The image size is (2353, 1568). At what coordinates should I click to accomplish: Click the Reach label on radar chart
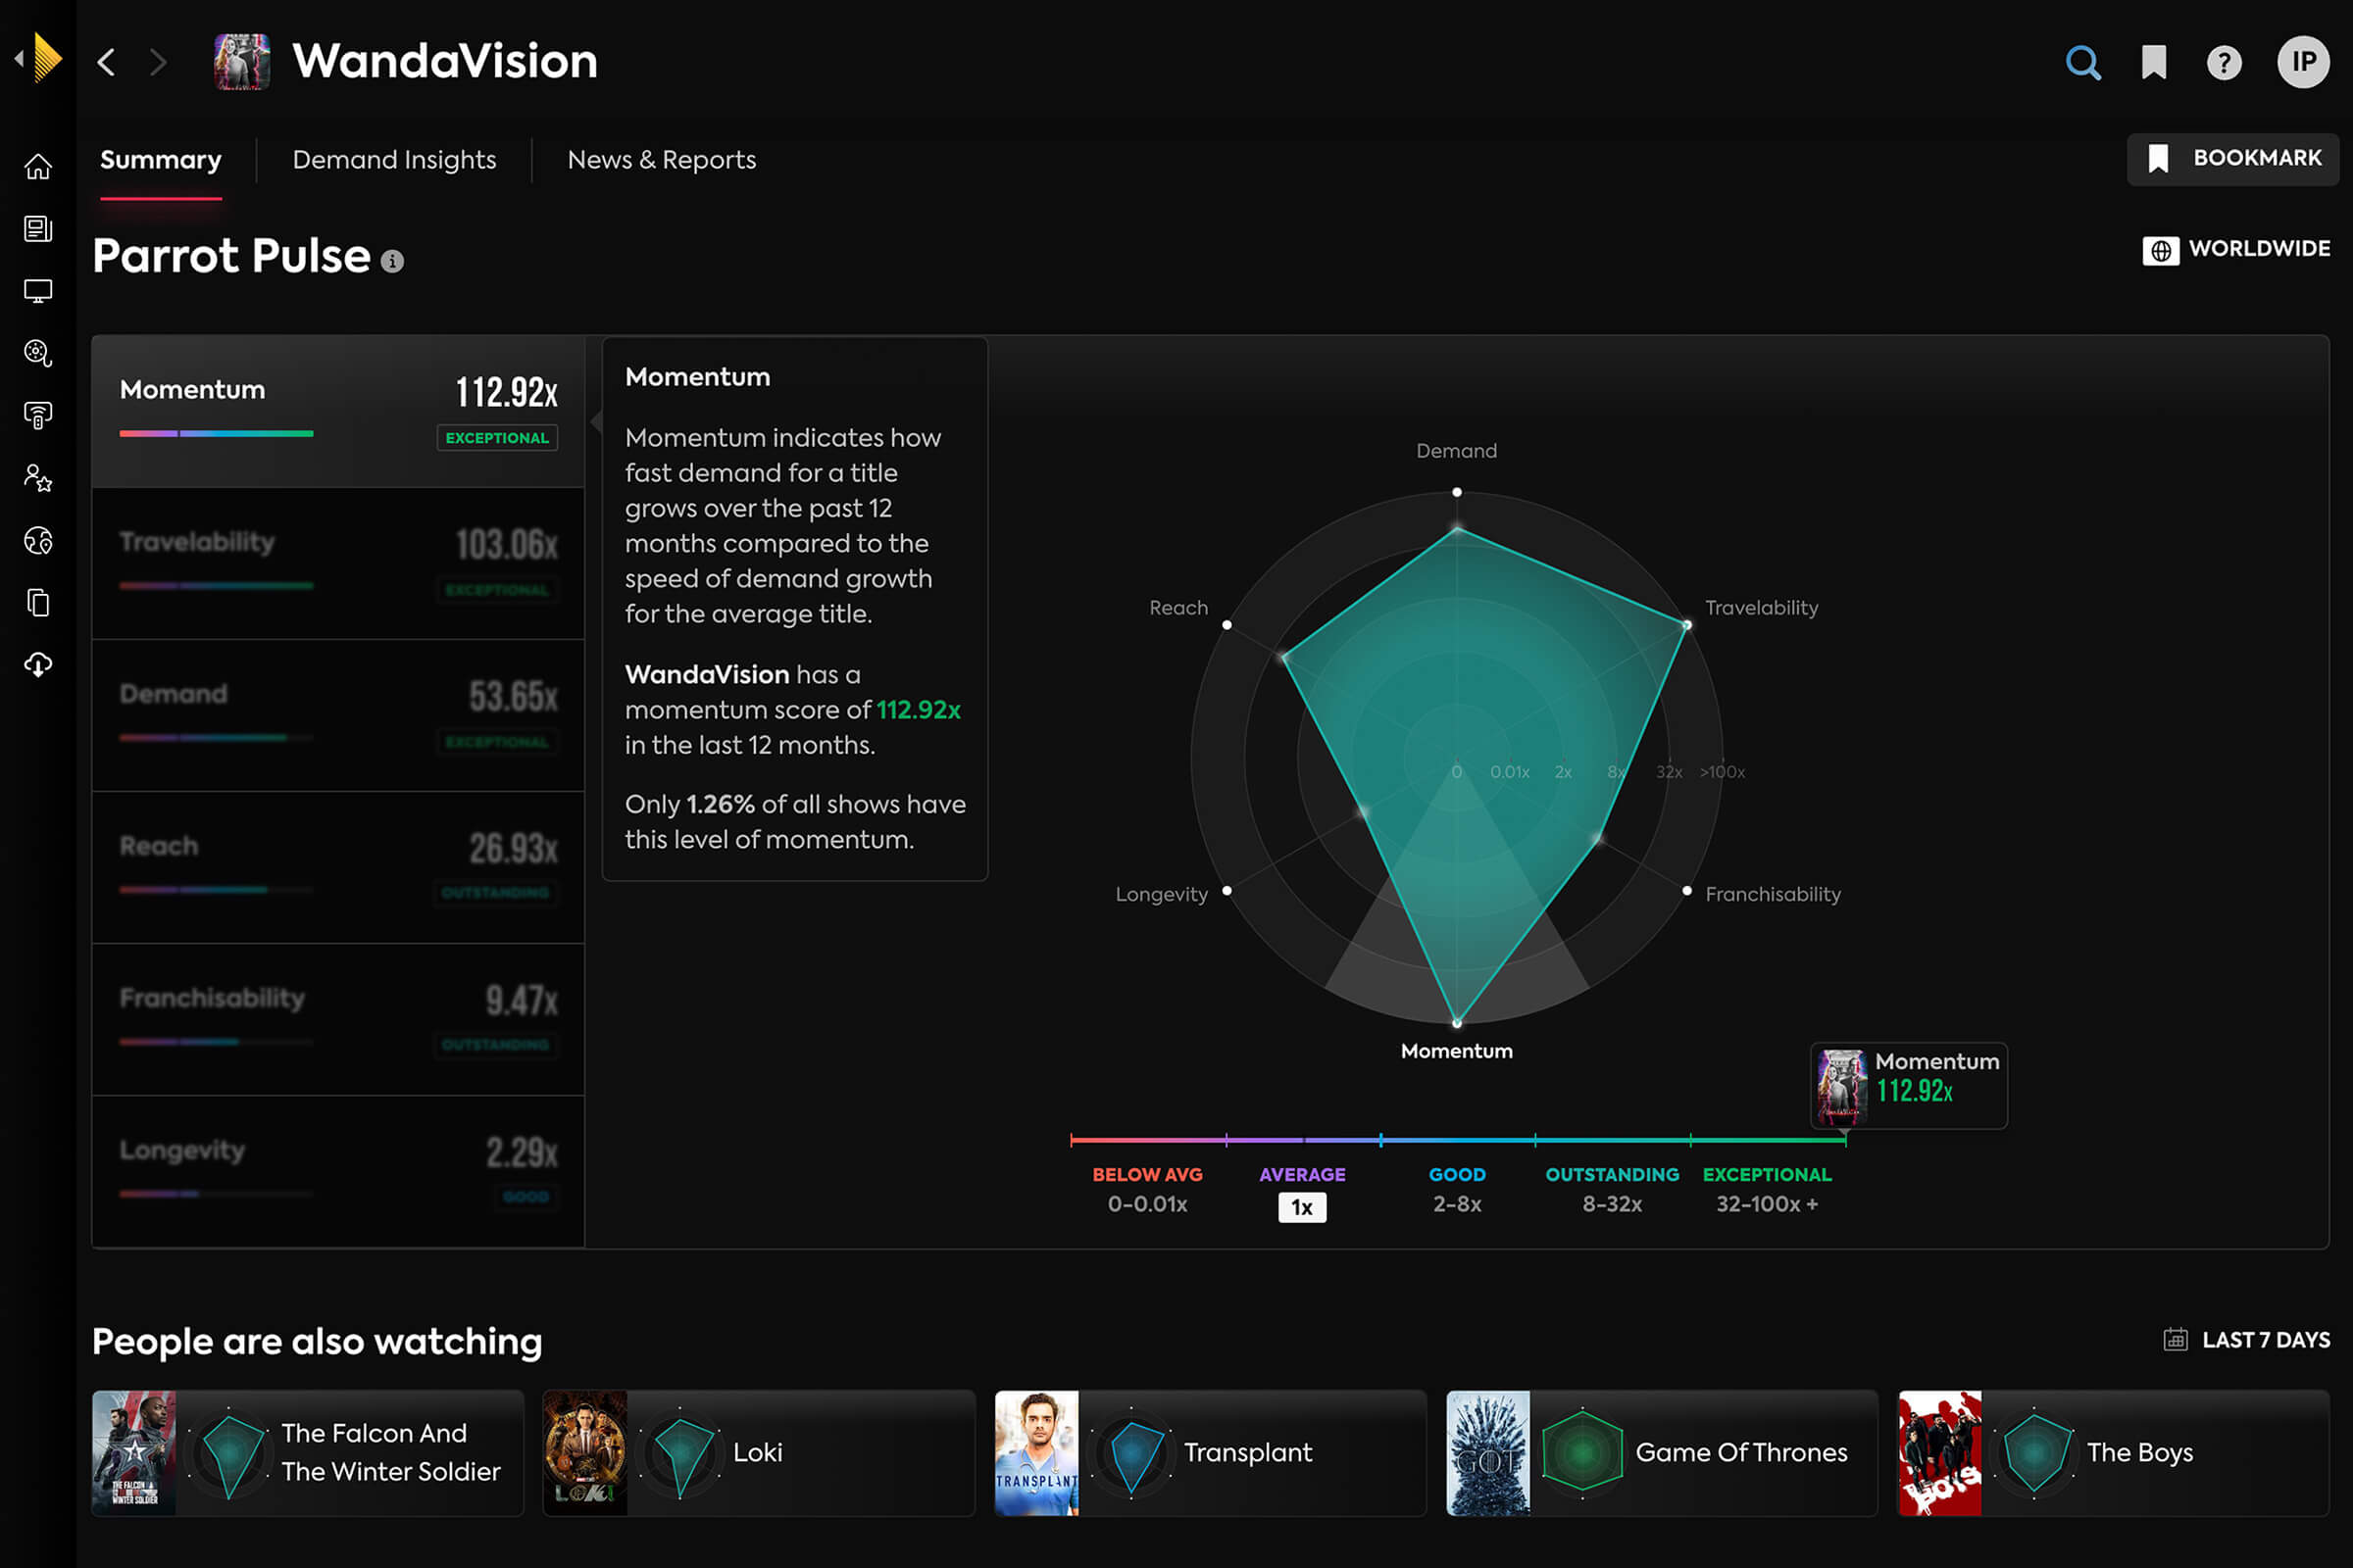pyautogui.click(x=1178, y=608)
